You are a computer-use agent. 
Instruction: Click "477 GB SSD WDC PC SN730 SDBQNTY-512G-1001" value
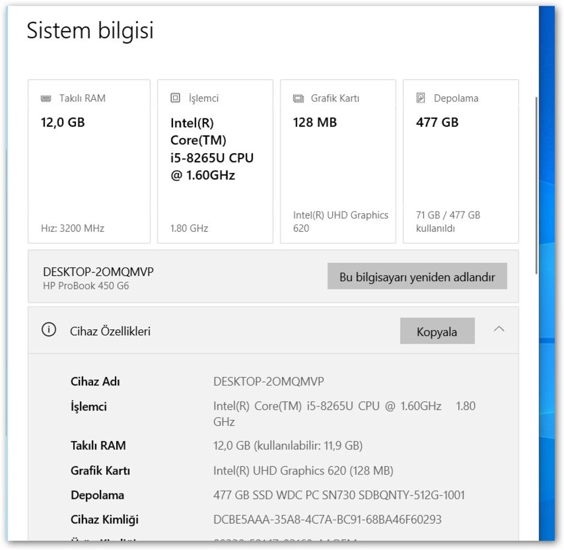(x=339, y=495)
